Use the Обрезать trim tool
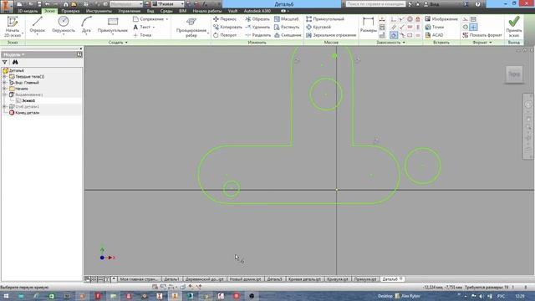Viewport: 535px width, 301px height. tap(257, 19)
